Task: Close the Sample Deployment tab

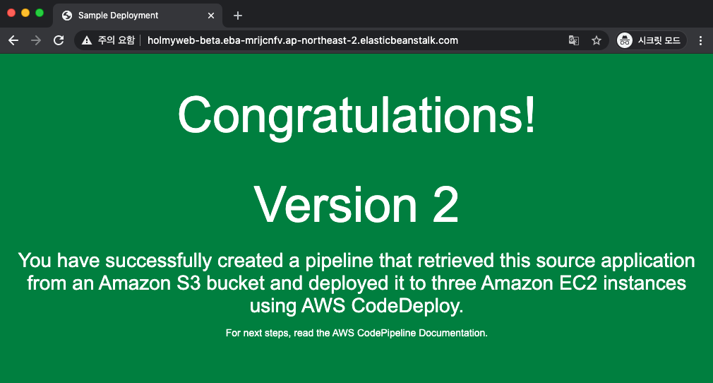Action: (211, 16)
